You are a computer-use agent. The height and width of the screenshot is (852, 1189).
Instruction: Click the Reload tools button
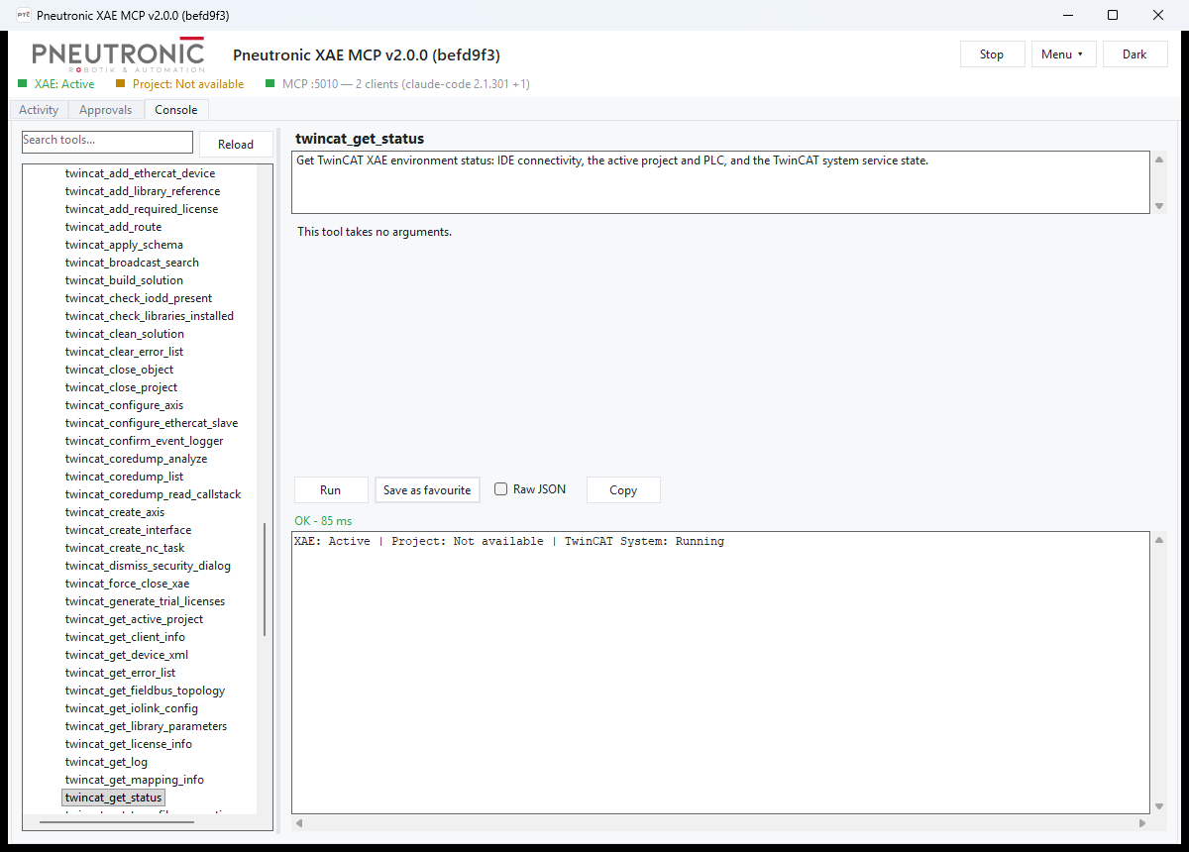[x=236, y=145]
